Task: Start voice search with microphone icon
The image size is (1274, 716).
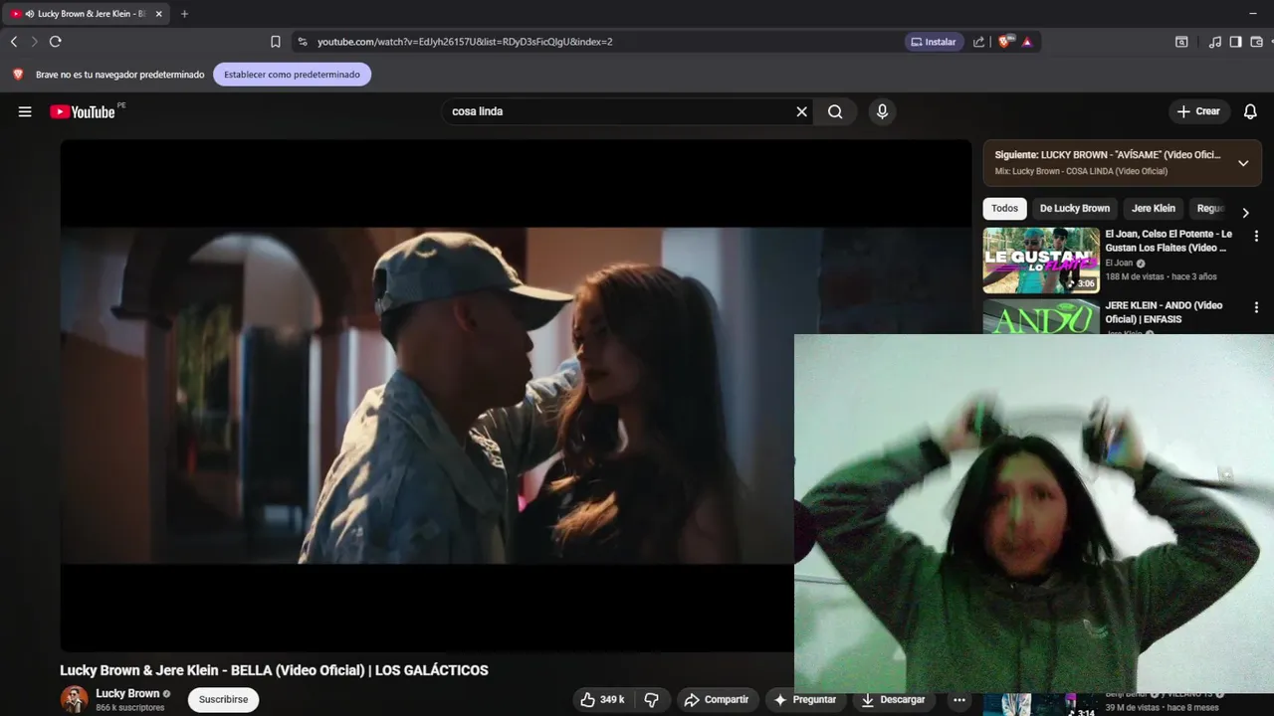Action: point(882,111)
